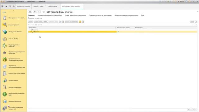Click toolbar icon right of yellow icon

[x=83, y=22]
